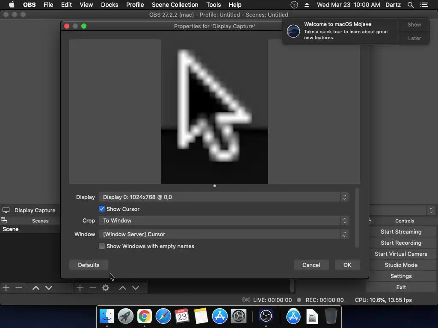Open the Display dropdown
This screenshot has width=438, height=328.
pos(224,197)
